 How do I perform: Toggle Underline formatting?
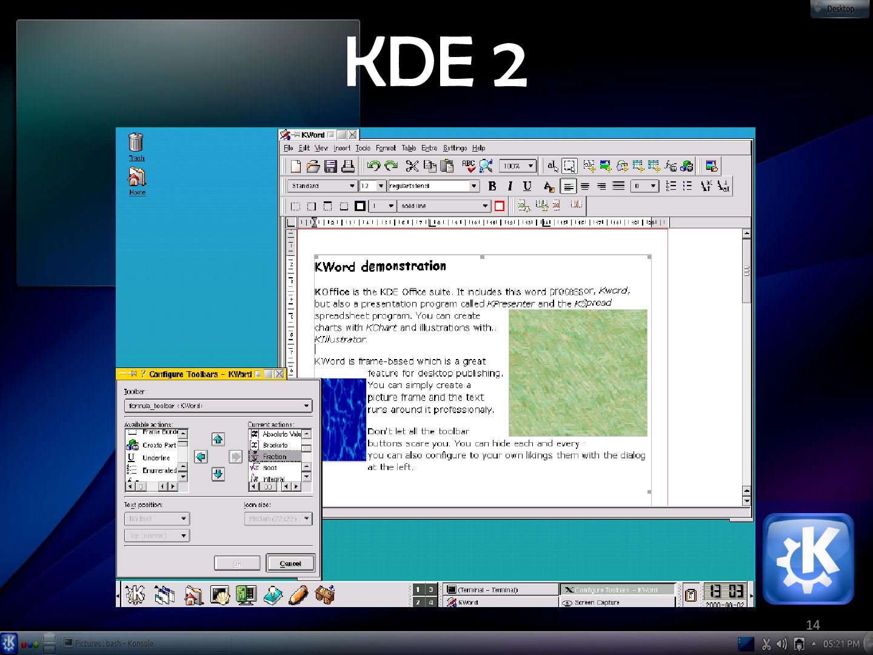(527, 186)
